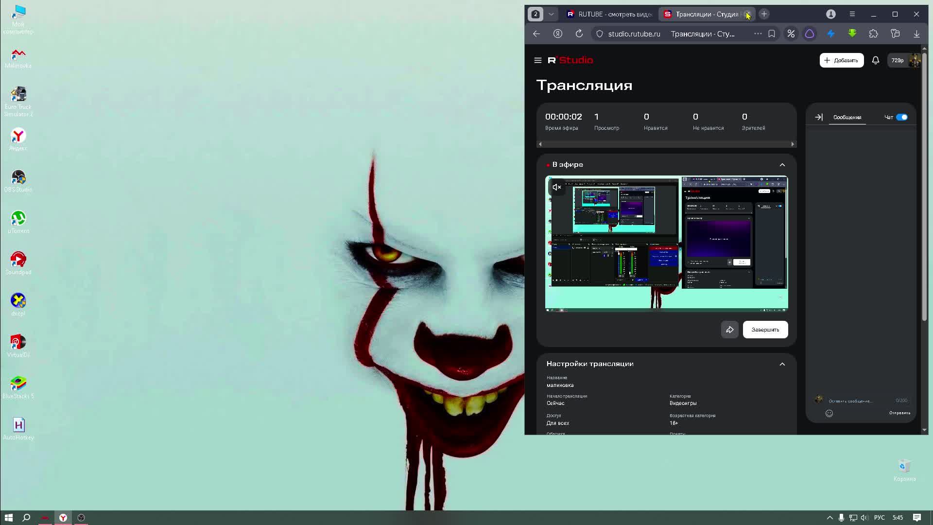This screenshot has height=525, width=933.
Task: Open the address bar three-dots menu
Action: [758, 34]
